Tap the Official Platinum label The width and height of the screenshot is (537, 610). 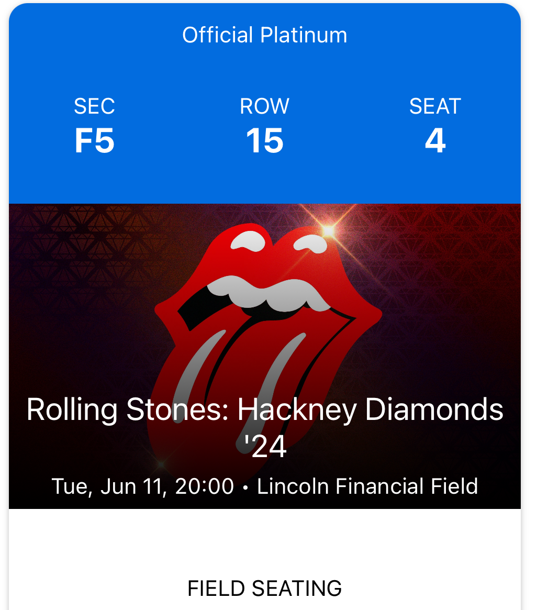[x=265, y=35]
